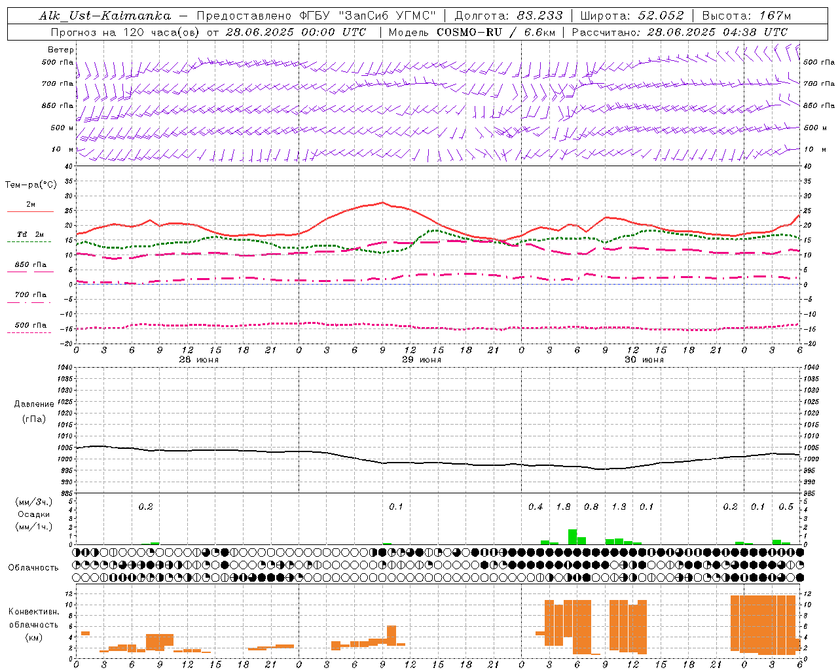This screenshot has width=838, height=670.
Task: Click the precipitation value 1.8
Action: click(563, 507)
